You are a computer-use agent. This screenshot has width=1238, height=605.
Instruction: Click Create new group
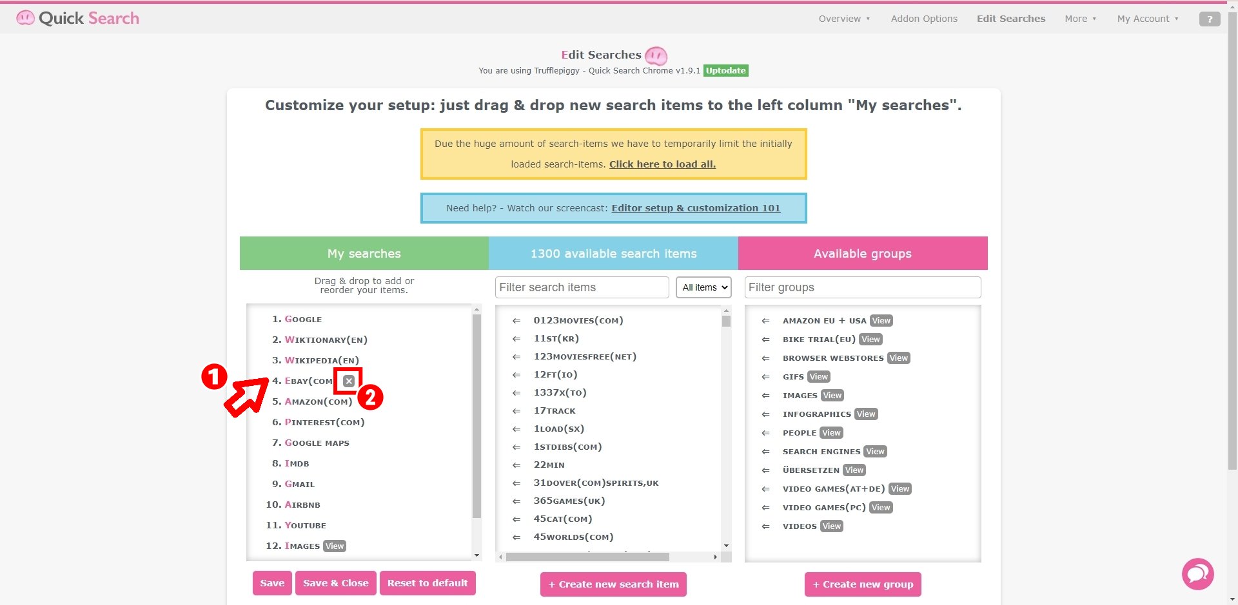point(863,584)
